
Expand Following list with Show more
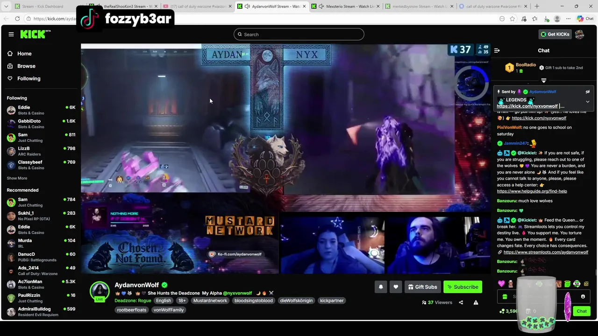point(17,178)
